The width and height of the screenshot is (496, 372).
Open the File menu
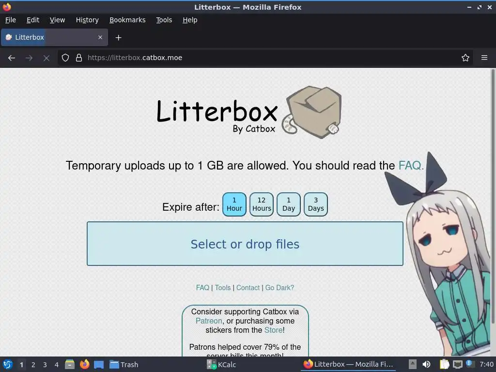click(11, 20)
